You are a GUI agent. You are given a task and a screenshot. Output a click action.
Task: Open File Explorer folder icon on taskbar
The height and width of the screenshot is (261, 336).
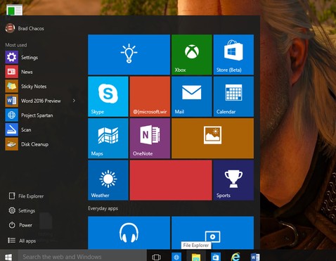tap(196, 257)
